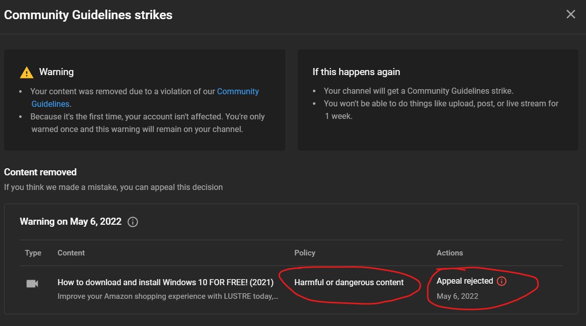Close the Community Guidelines strikes dialog
The image size is (586, 326).
[570, 14]
